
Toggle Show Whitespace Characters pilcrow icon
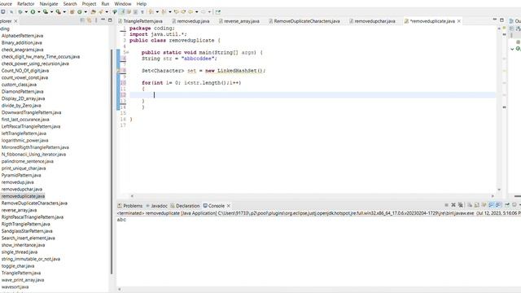(142, 11)
